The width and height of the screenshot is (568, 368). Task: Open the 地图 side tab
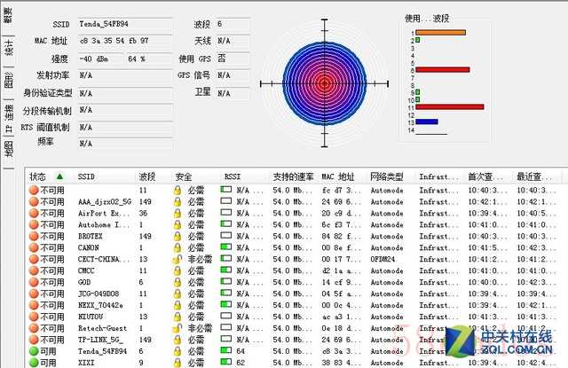(x=8, y=149)
